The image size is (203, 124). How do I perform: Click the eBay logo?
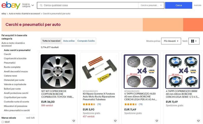11,6
